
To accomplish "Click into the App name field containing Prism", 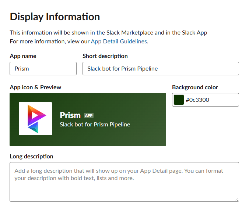I will (x=43, y=69).
